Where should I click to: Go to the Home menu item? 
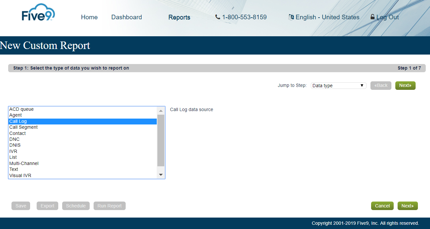coord(89,17)
